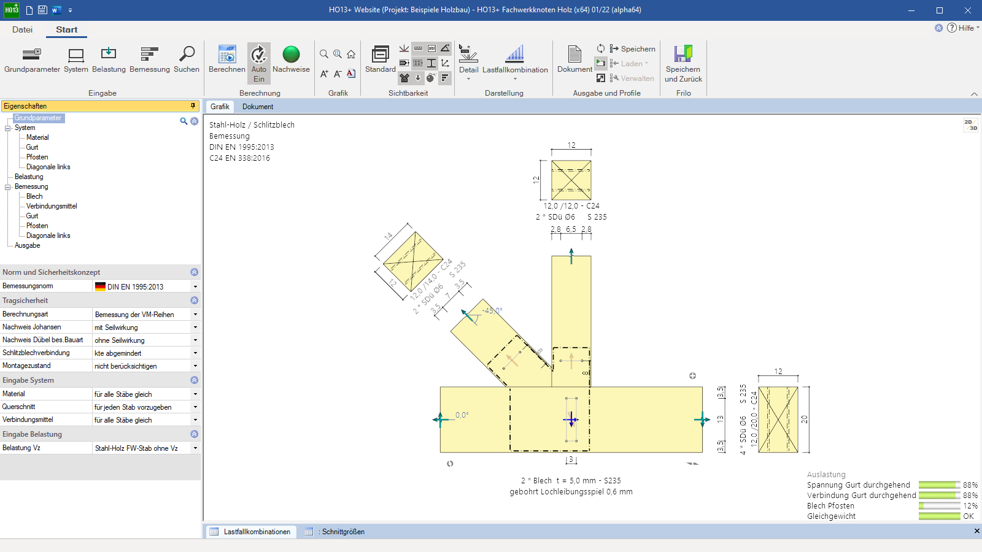982x552 pixels.
Task: Open Grundparameter from the ribbon
Action: click(32, 60)
